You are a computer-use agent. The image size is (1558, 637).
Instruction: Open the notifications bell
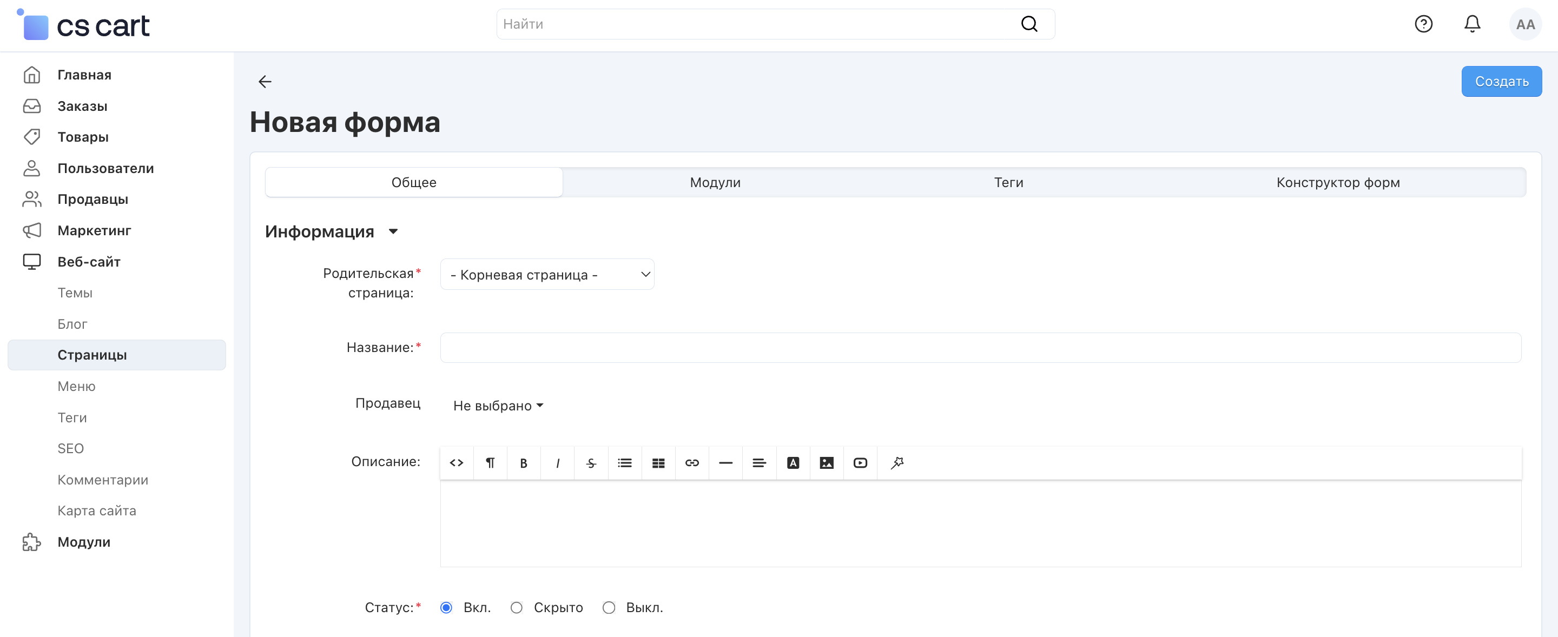[x=1471, y=24]
